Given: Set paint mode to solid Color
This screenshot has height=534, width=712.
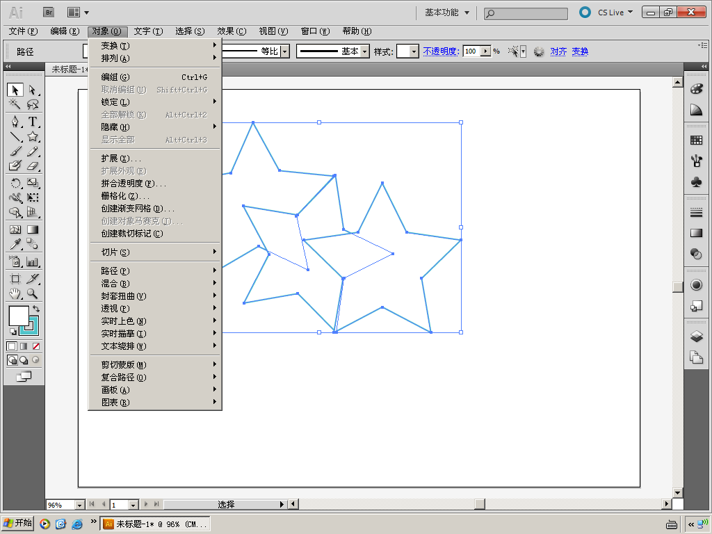Looking at the screenshot, I should click(x=12, y=346).
